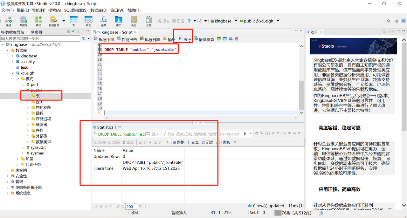The image size is (407, 218).
Task: Click the fetch size field showing 200
Action: coord(131,207)
